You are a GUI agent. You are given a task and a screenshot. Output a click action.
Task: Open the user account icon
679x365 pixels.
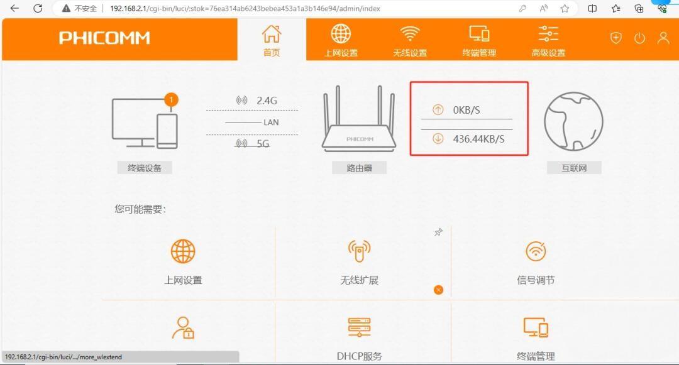point(663,38)
